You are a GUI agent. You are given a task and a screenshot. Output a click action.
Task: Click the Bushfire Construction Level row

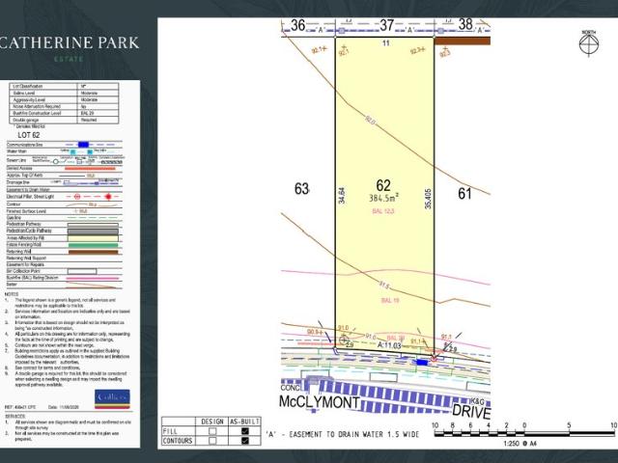pos(64,113)
